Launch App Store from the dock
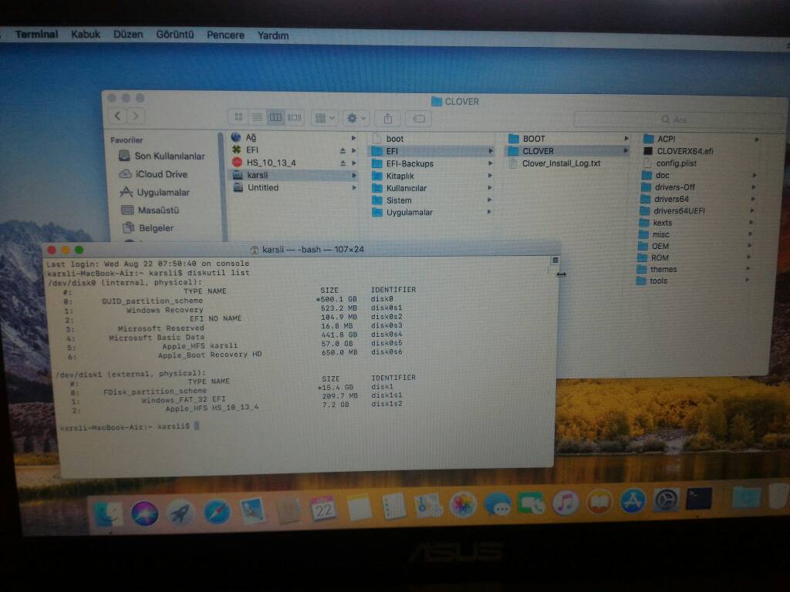790x592 pixels. click(633, 501)
